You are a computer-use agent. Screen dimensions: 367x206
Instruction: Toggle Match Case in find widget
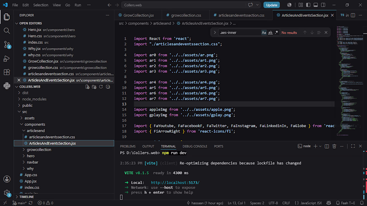tap(264, 32)
